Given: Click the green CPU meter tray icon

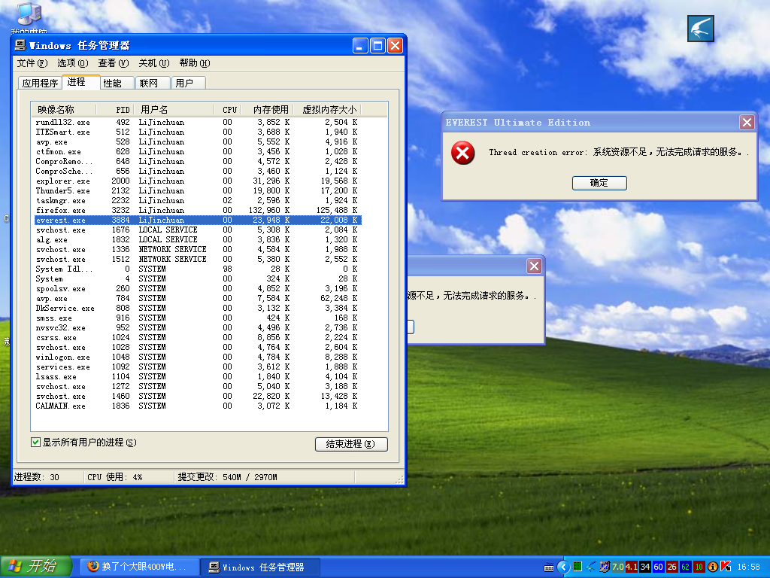Looking at the screenshot, I should (x=577, y=567).
